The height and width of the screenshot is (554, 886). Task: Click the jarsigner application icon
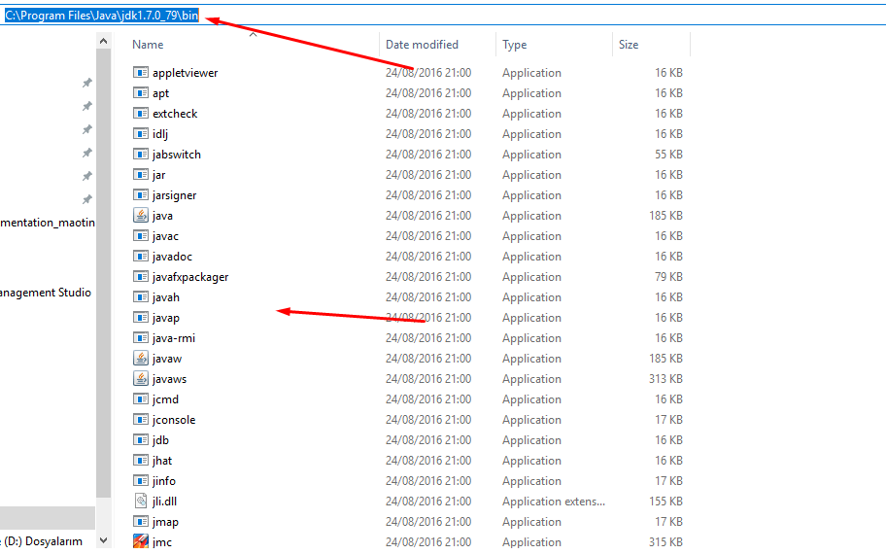141,195
